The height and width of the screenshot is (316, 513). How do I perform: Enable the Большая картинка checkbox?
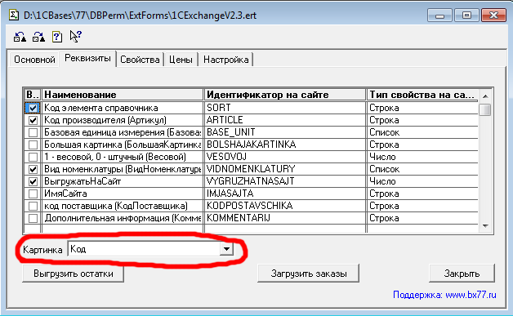(x=33, y=145)
